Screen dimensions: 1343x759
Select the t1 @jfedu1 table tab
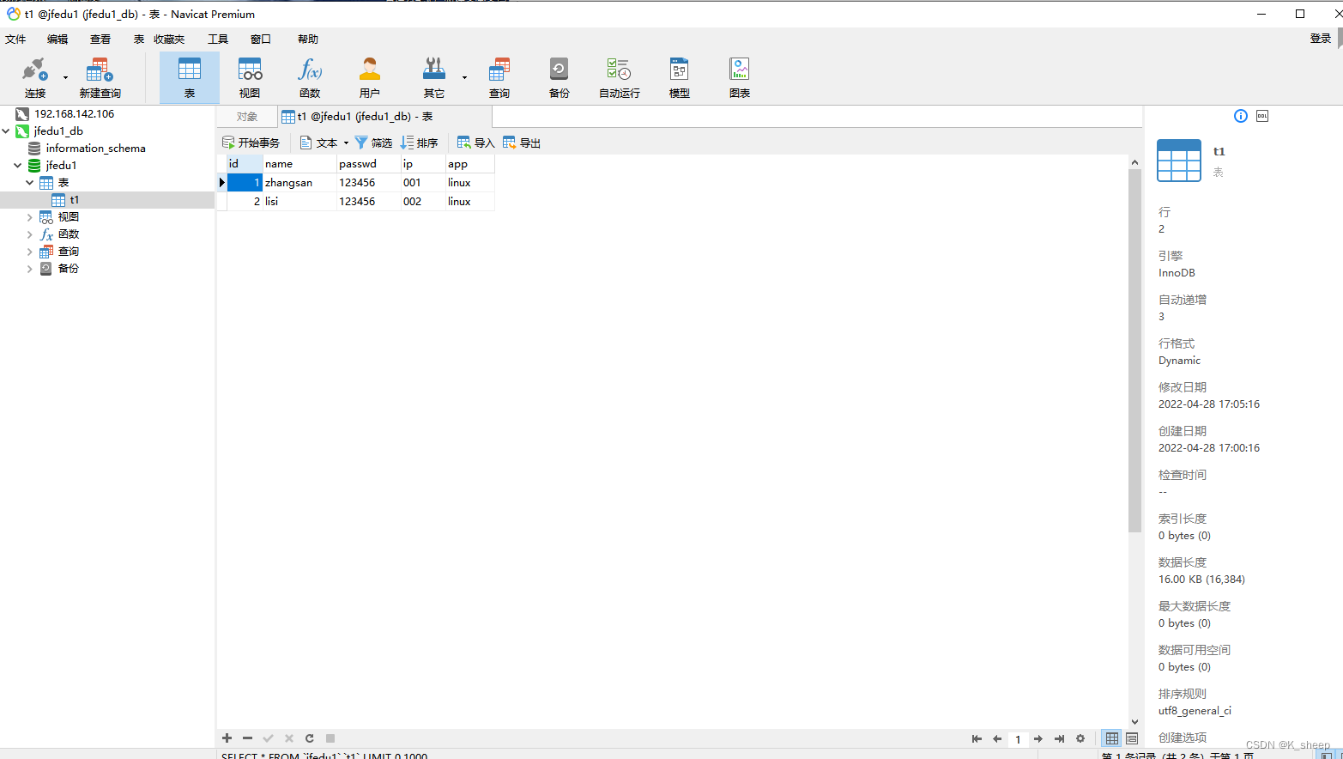[385, 117]
